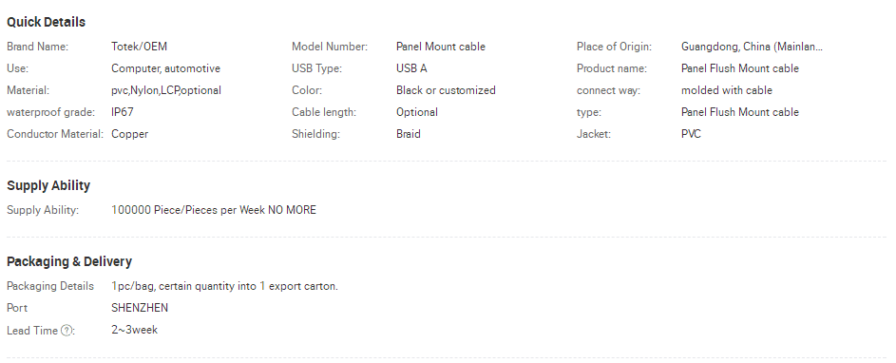Click the IP67 waterproof grade value
Viewport: 896px width, 363px height.
click(123, 112)
